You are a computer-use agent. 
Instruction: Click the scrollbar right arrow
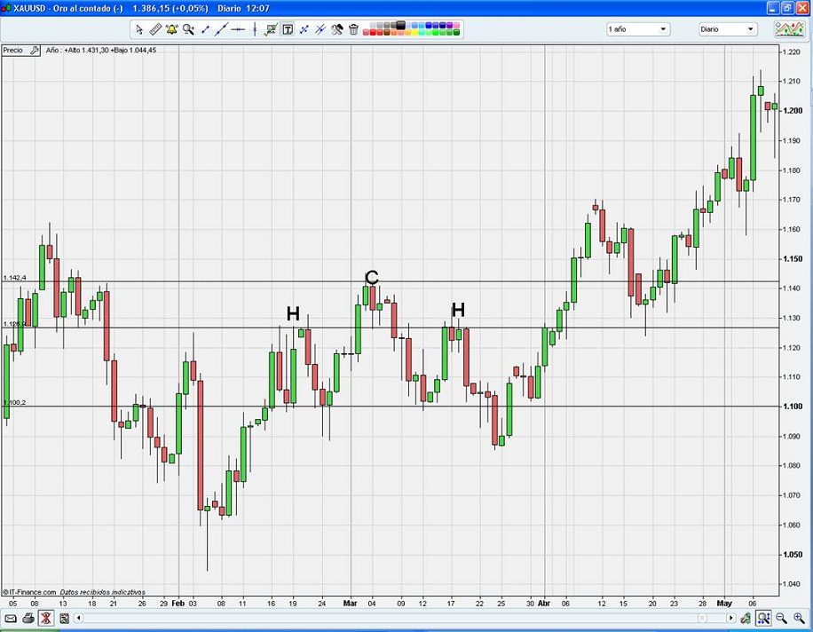(x=730, y=618)
